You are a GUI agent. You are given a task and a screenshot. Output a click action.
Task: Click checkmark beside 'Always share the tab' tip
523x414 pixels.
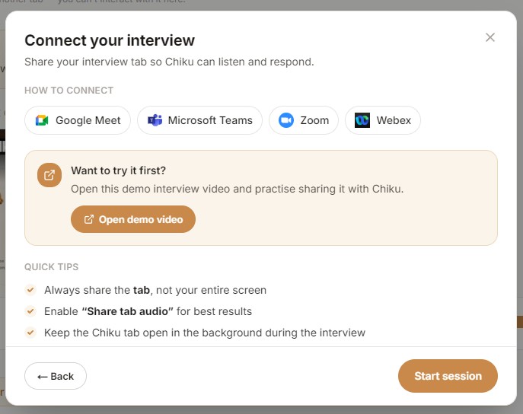[30, 290]
